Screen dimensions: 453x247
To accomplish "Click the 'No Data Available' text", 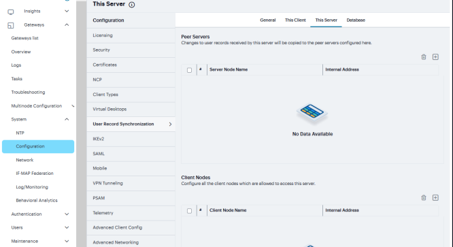I will [312, 134].
